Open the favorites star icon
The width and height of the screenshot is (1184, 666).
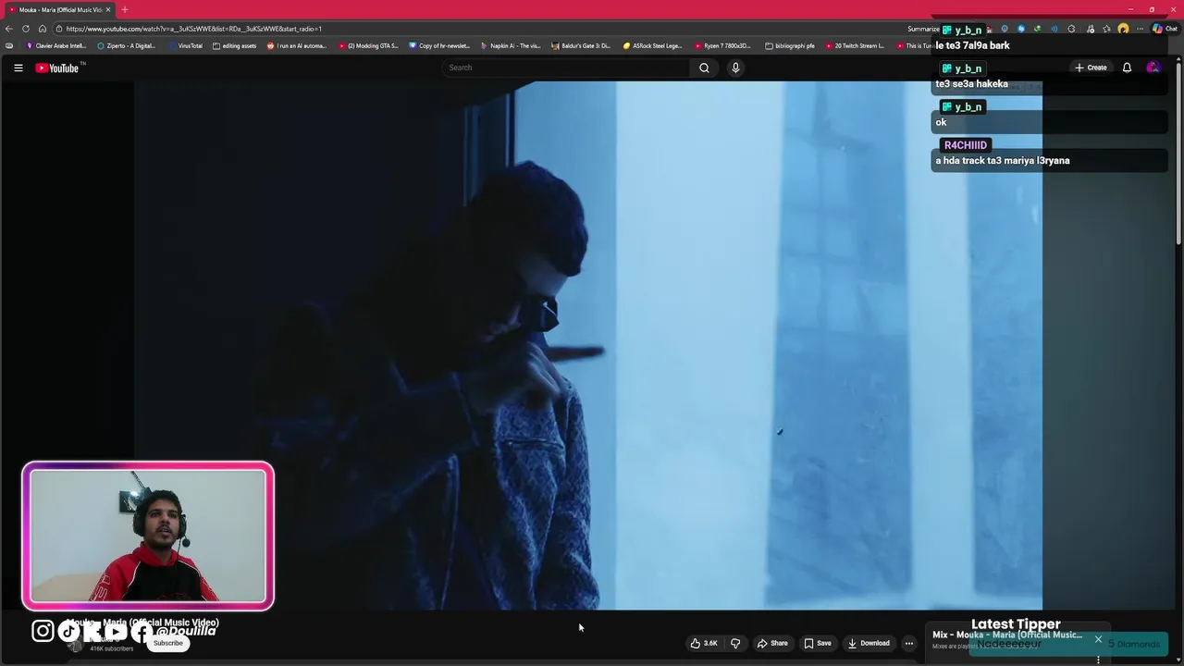pos(1106,29)
